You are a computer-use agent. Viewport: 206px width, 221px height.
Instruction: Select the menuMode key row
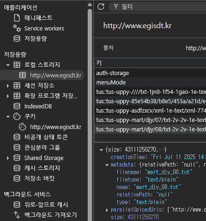(x=150, y=83)
